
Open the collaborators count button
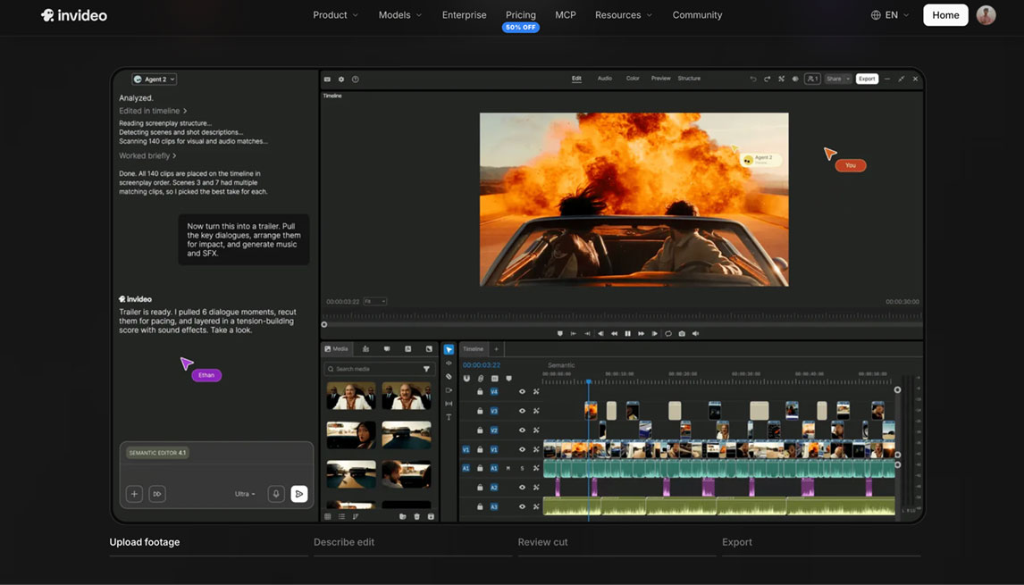click(x=812, y=79)
